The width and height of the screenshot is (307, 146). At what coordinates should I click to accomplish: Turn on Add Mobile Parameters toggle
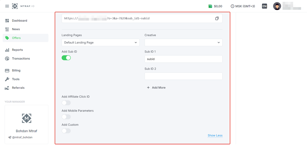pyautogui.click(x=66, y=117)
